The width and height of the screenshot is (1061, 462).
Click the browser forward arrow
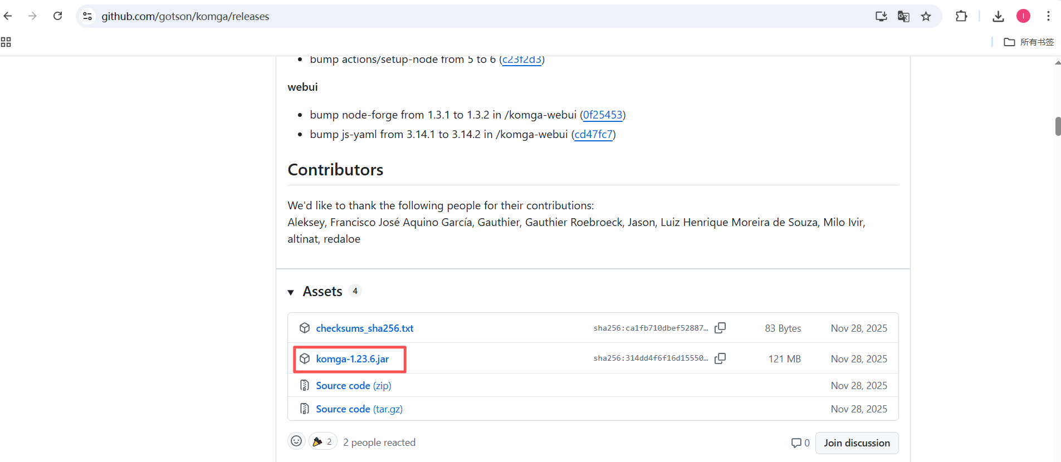click(32, 16)
